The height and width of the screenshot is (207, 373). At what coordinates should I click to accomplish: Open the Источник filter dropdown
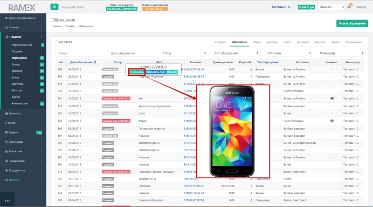(x=289, y=53)
